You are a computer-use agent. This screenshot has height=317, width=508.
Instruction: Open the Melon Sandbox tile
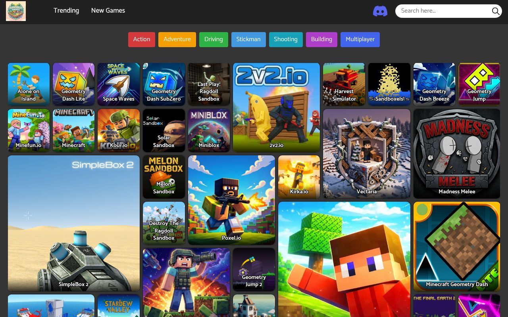164,177
